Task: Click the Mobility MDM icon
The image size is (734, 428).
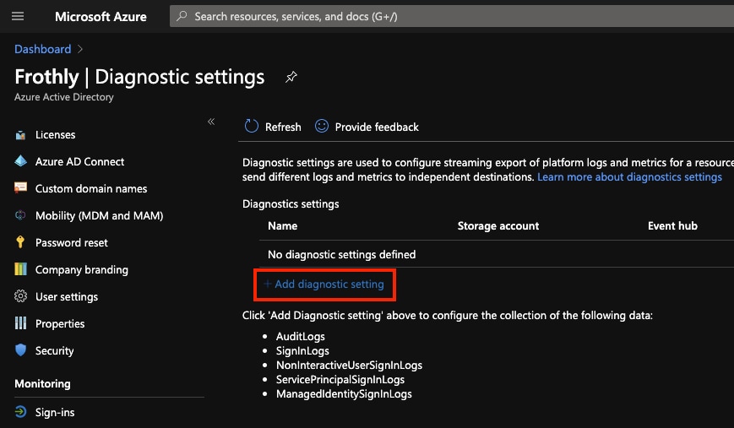Action: (x=20, y=215)
